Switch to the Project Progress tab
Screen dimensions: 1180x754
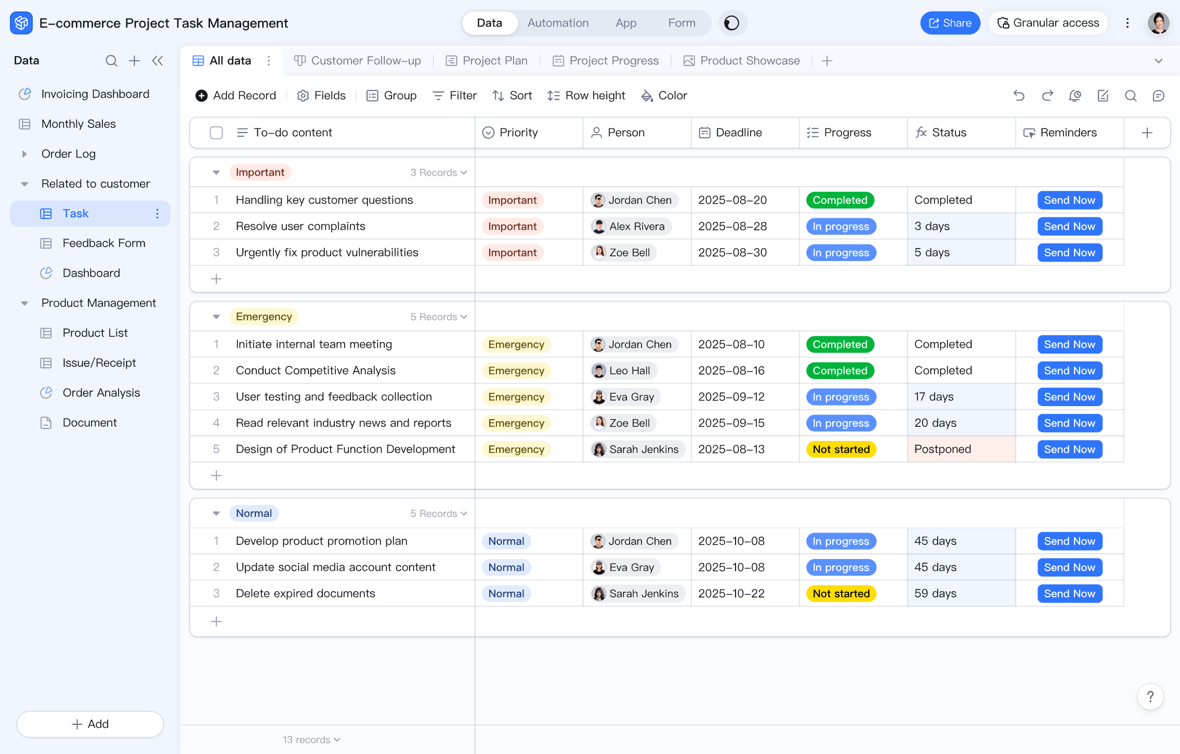click(606, 61)
